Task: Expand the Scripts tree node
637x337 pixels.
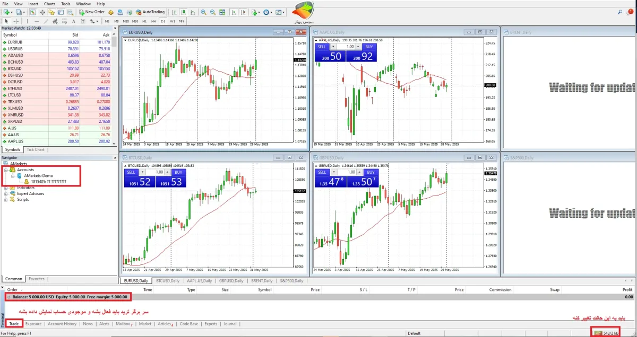Action: tap(6, 200)
